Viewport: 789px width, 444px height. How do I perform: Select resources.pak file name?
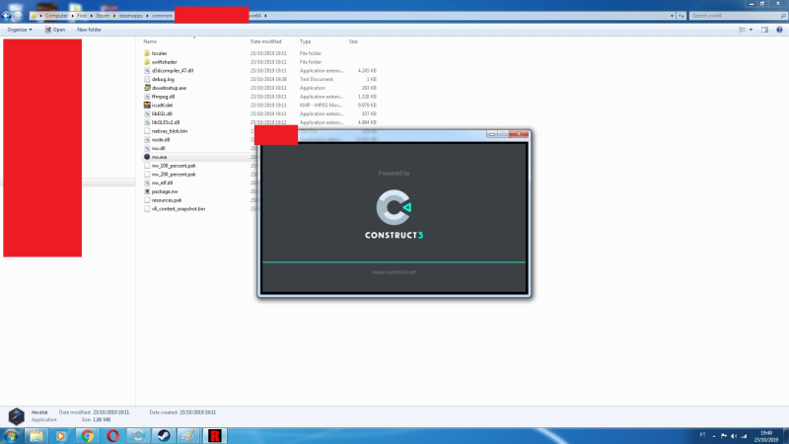click(x=167, y=200)
